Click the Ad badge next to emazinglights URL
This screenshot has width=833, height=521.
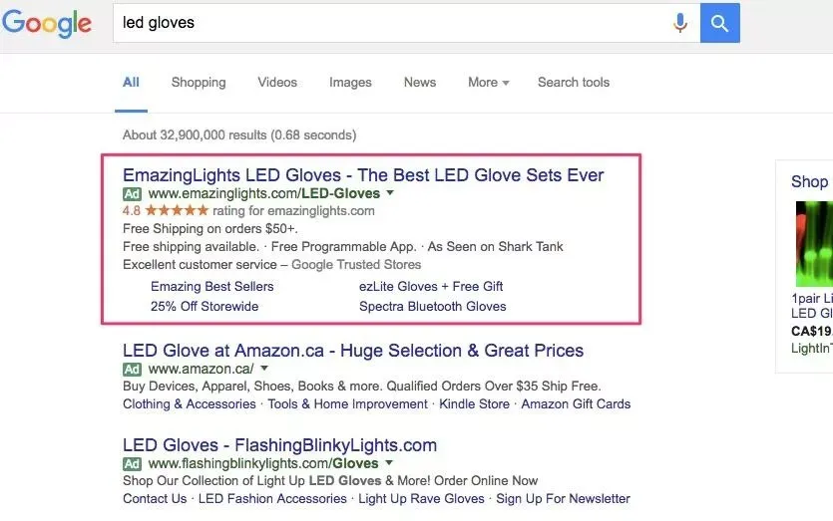[x=132, y=193]
